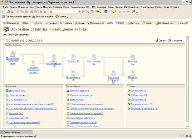Image resolution: width=192 pixels, height=139 pixels.
Task: Open the Поступление товаров и услуг document icon
Action: tap(12, 54)
